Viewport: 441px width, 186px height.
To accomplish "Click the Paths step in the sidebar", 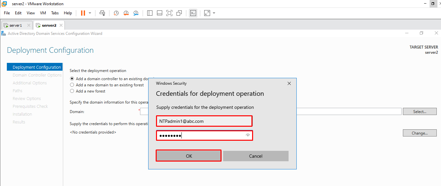I will pyautogui.click(x=18, y=91).
